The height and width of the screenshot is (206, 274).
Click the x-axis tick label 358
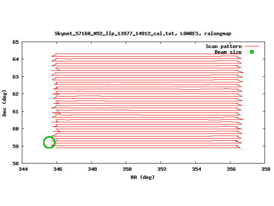(x=266, y=169)
